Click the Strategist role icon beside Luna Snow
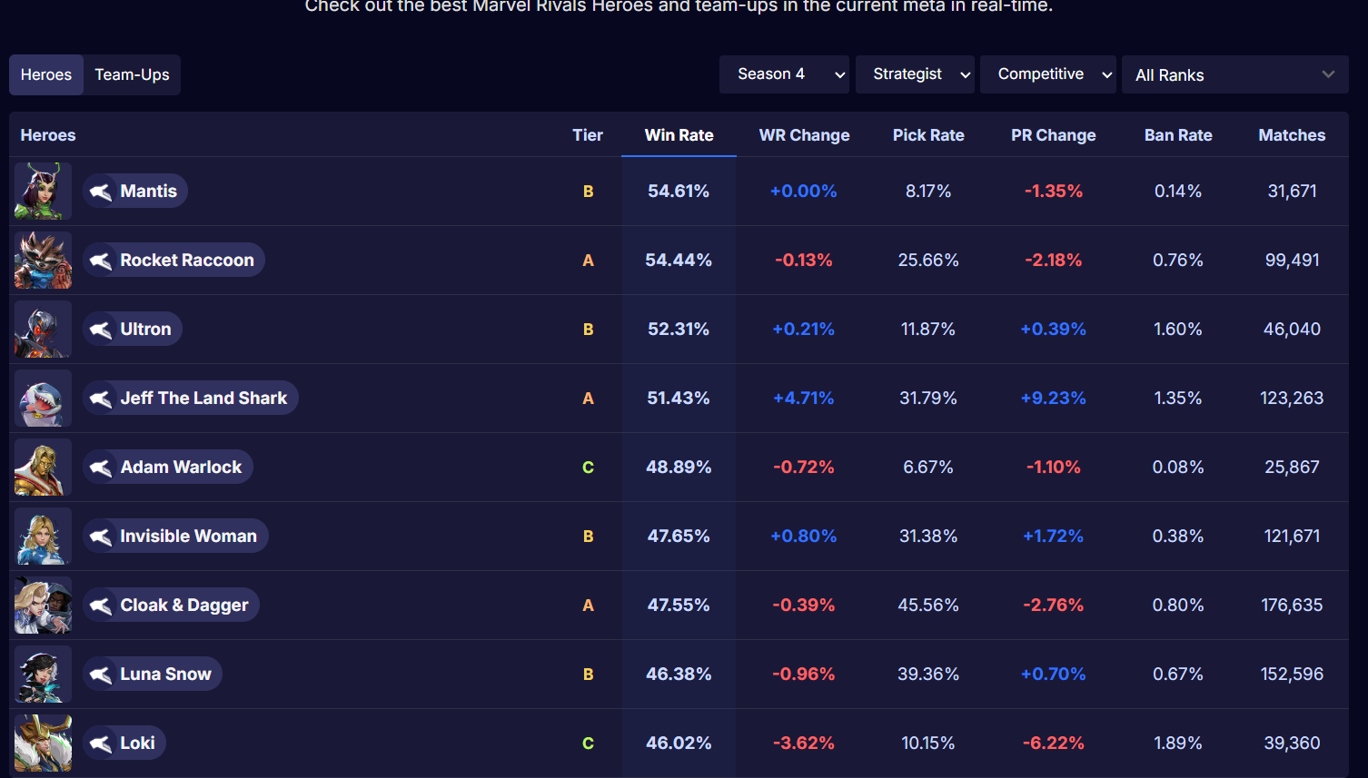Image resolution: width=1368 pixels, height=778 pixels. point(101,675)
